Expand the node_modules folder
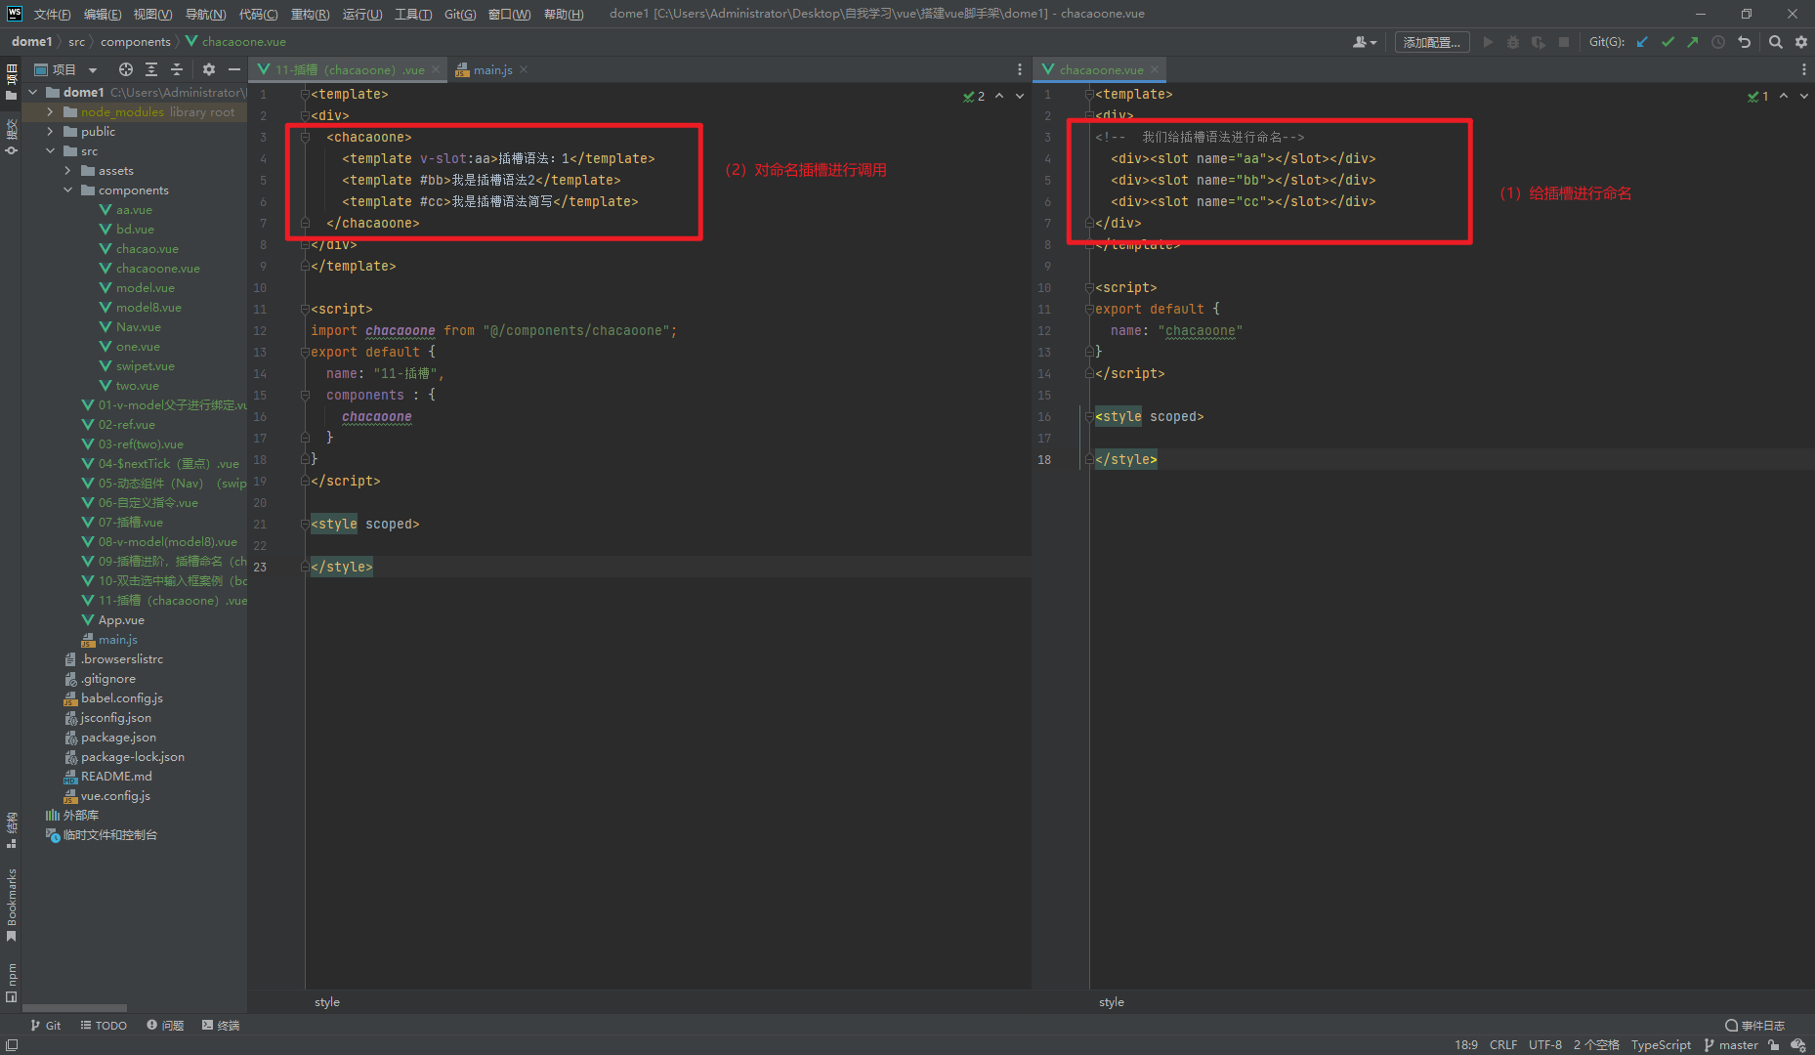Screen dimensions: 1815x1055 pyautogui.click(x=50, y=112)
